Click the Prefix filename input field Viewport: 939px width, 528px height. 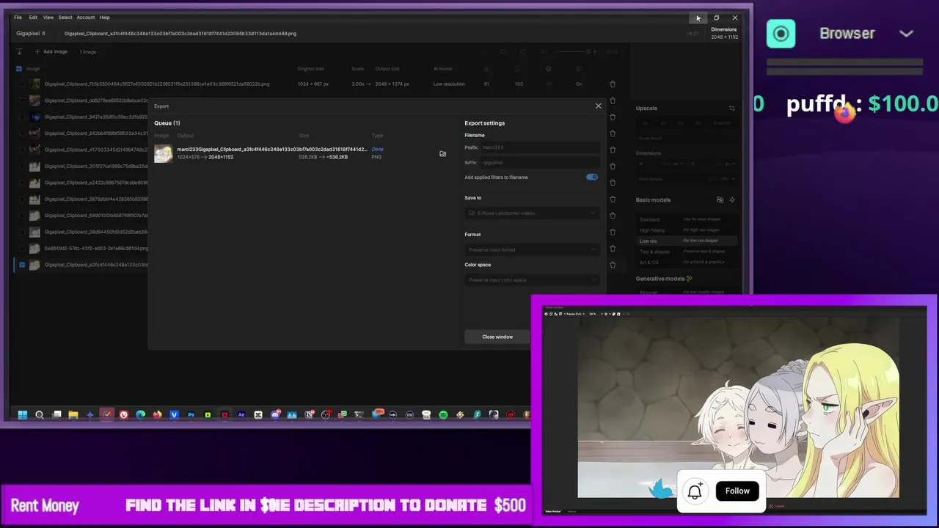[x=538, y=147]
